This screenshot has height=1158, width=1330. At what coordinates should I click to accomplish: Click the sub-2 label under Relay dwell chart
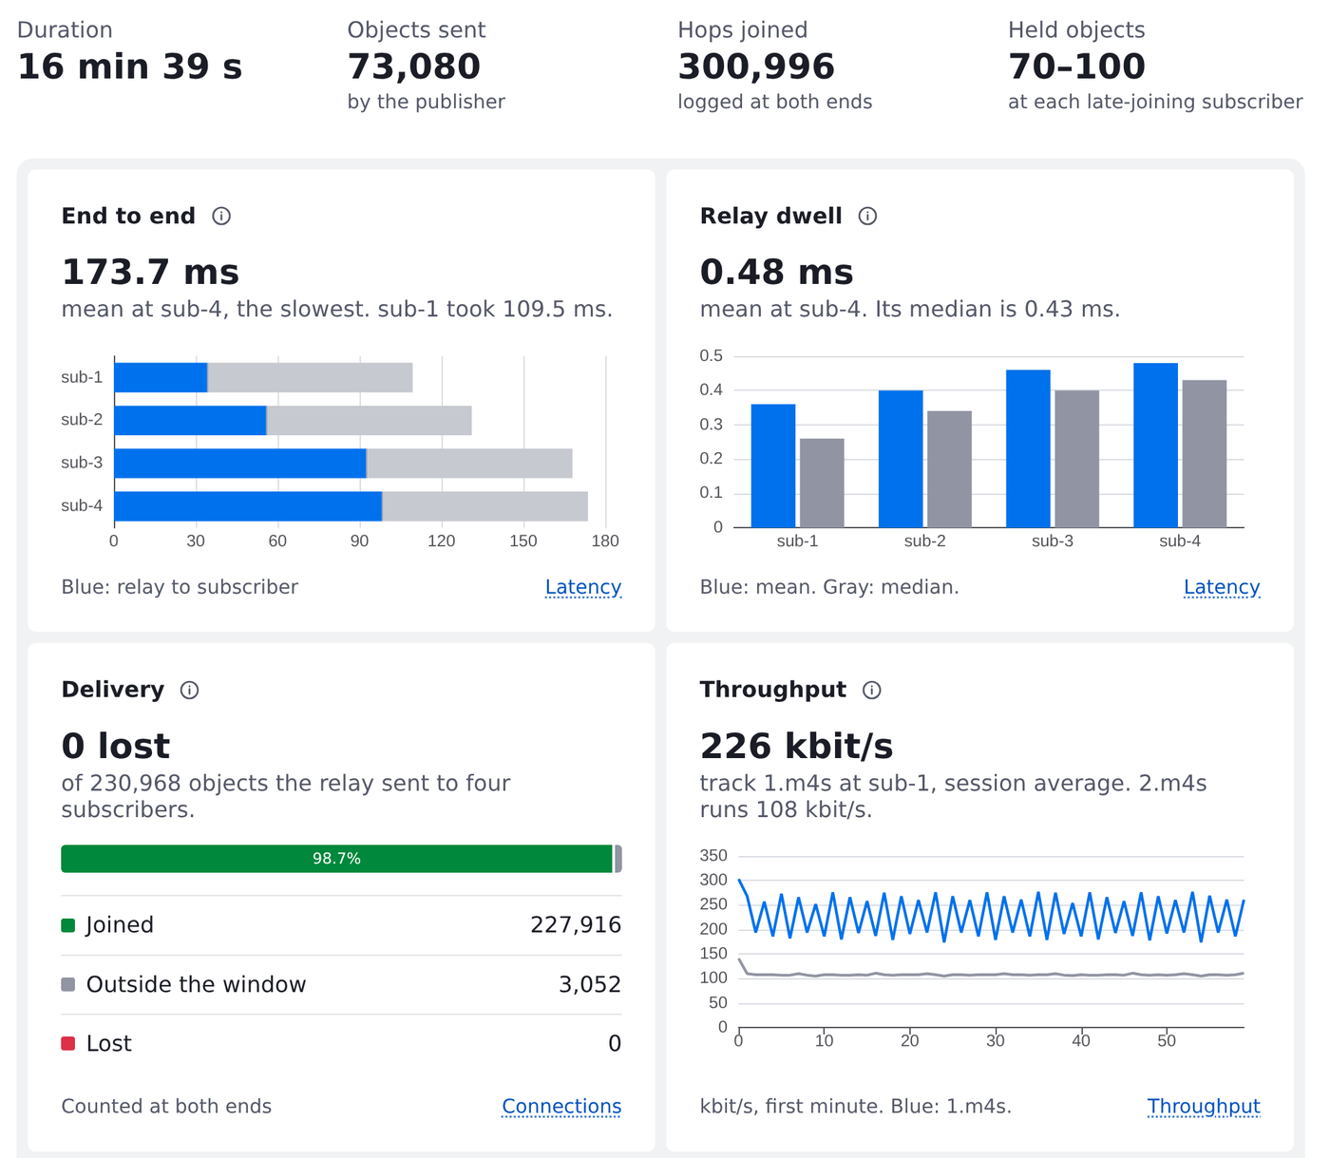[x=924, y=541]
